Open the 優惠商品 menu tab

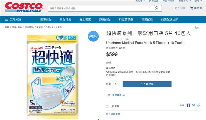click(x=46, y=20)
